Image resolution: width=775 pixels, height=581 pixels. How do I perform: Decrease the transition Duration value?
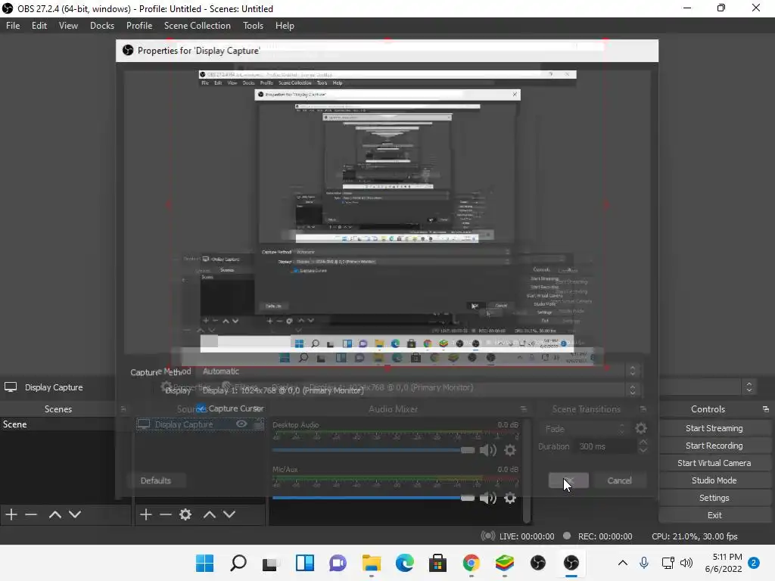tap(643, 451)
